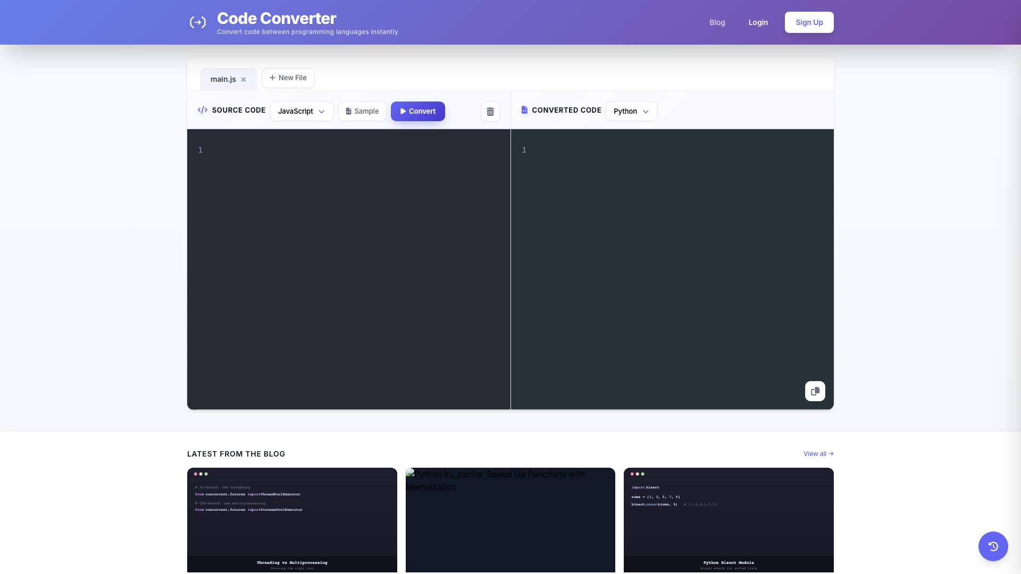
Task: Click the converted code file icon
Action: 524,110
